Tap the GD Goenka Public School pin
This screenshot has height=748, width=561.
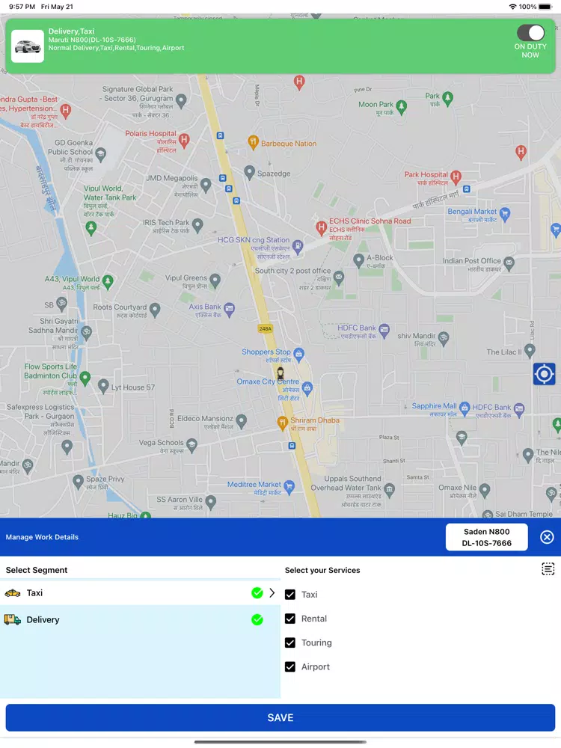(x=101, y=153)
